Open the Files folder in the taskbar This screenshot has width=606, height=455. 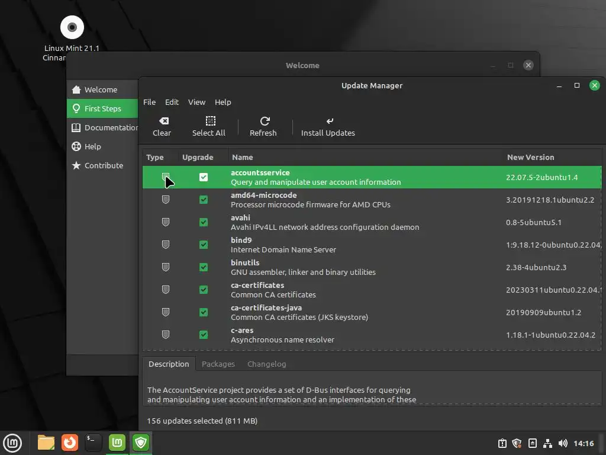(x=46, y=443)
